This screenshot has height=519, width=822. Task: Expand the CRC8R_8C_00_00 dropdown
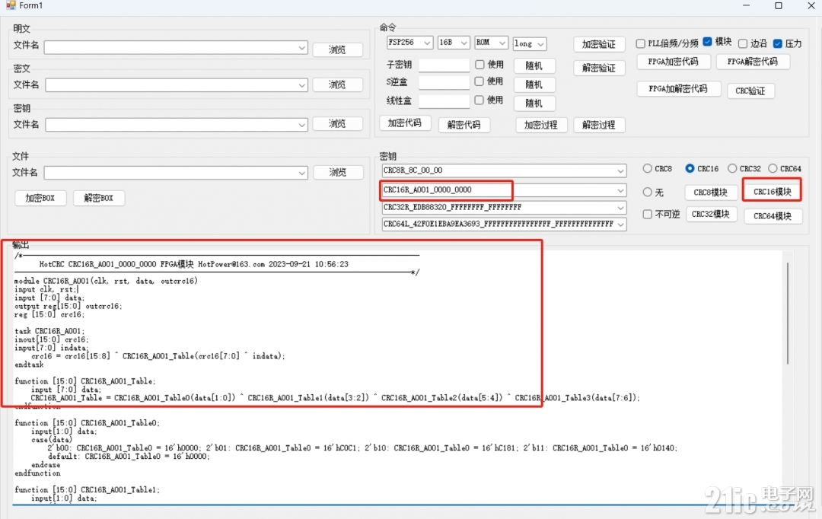[620, 171]
